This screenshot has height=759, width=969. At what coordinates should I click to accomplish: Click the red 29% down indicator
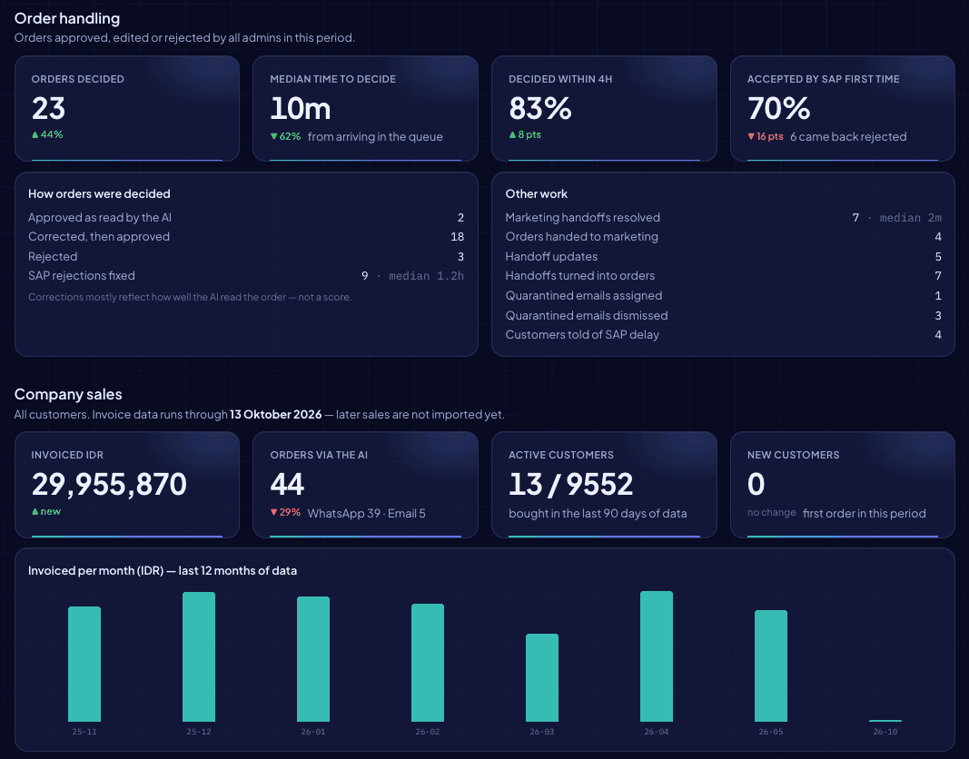[x=285, y=513]
